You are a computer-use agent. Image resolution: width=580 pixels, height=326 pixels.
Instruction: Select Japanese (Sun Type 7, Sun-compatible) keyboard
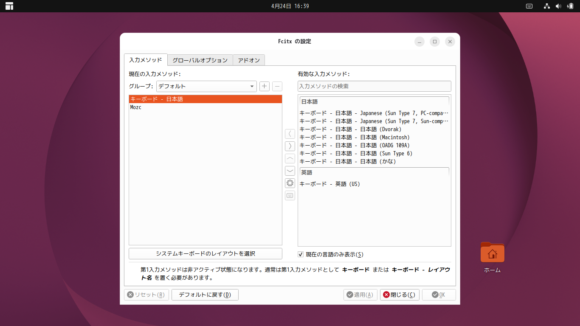click(374, 121)
